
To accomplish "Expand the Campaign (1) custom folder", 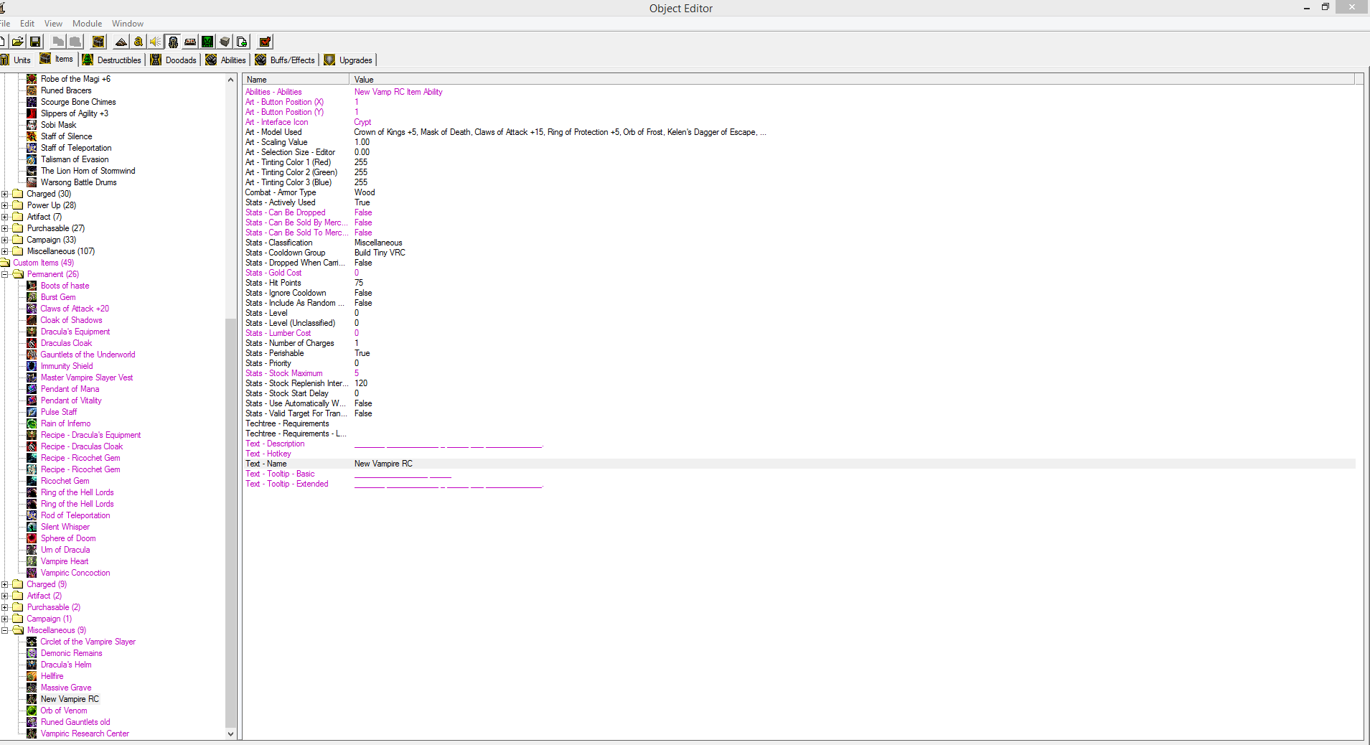I will coord(5,619).
